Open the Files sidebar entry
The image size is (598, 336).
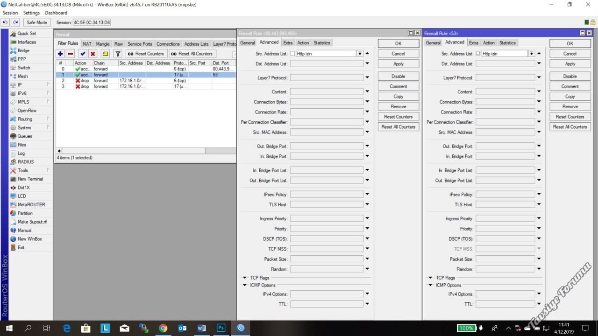click(22, 145)
